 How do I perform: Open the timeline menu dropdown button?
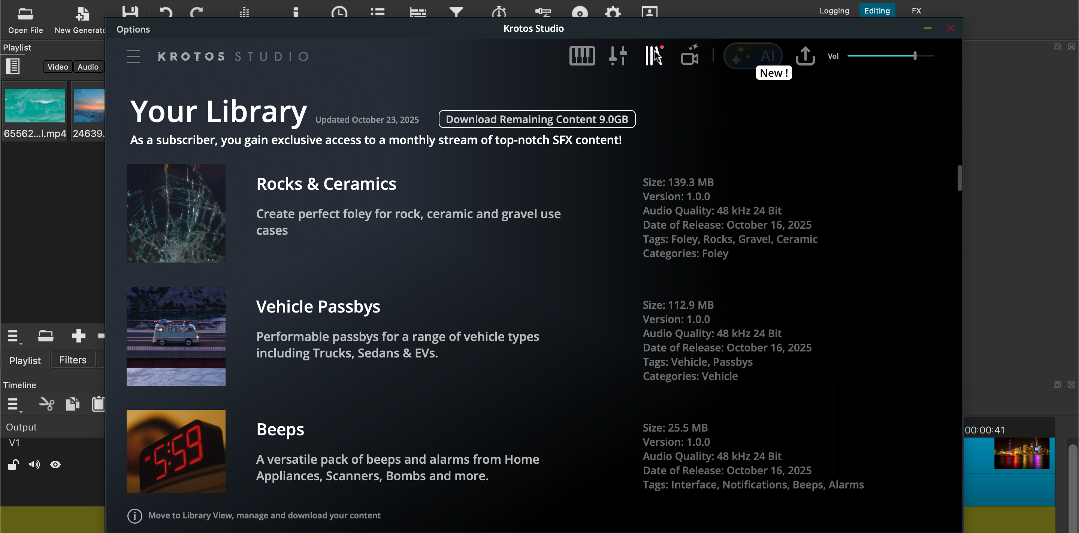click(x=14, y=405)
